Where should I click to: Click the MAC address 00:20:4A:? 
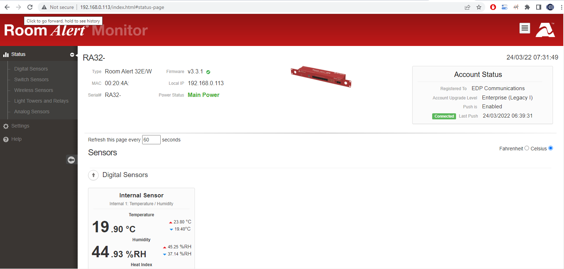[117, 83]
